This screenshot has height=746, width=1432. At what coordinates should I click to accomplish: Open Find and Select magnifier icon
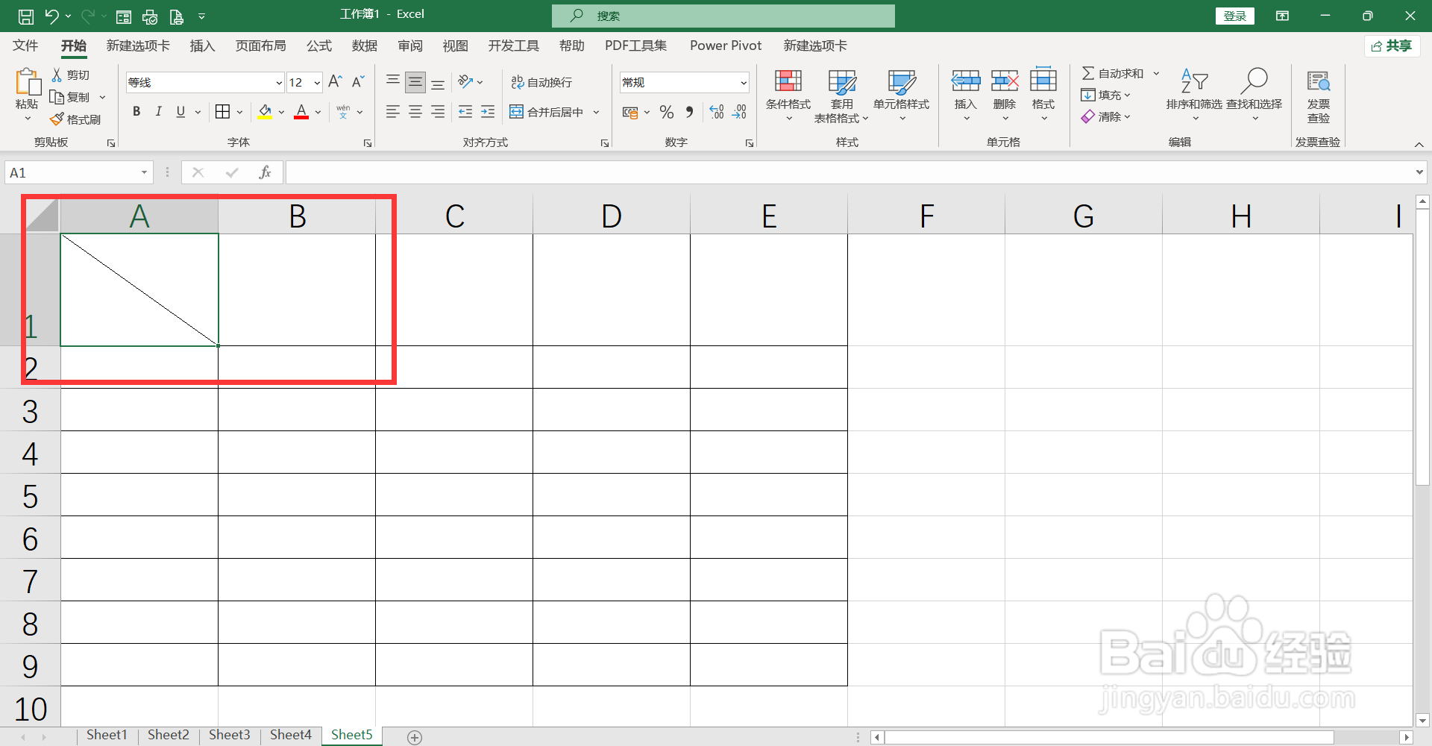click(1254, 81)
